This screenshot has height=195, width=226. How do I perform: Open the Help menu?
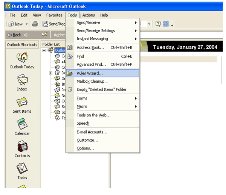[104, 15]
